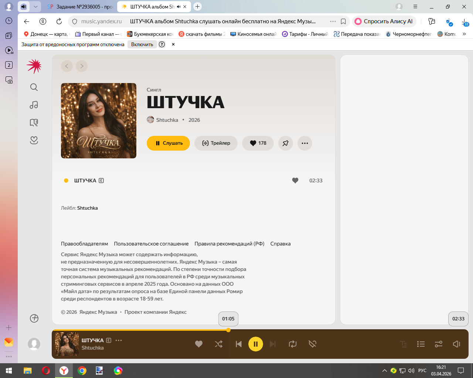This screenshot has width=473, height=378.
Task: Go forward with album page right arrow
Action: [82, 66]
